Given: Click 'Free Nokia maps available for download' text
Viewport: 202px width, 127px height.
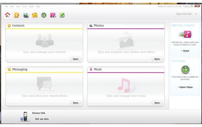Looking at the screenshot, I should click(x=185, y=78).
